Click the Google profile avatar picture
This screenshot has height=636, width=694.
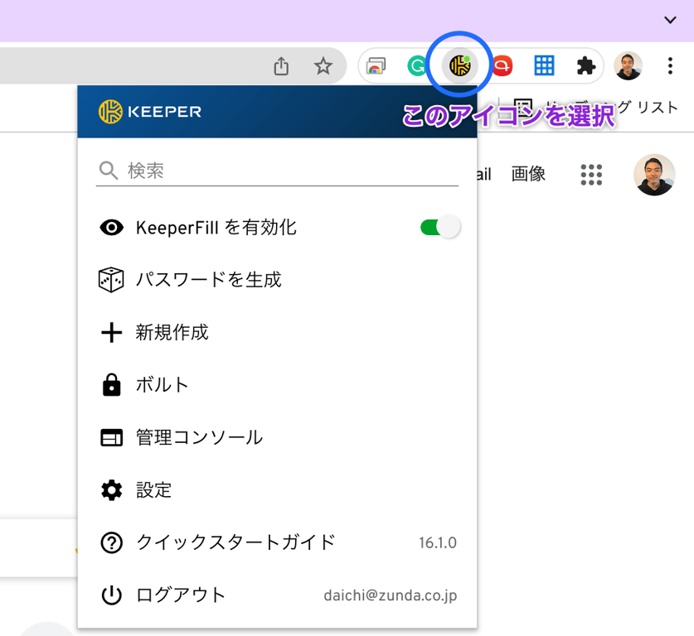click(x=654, y=175)
